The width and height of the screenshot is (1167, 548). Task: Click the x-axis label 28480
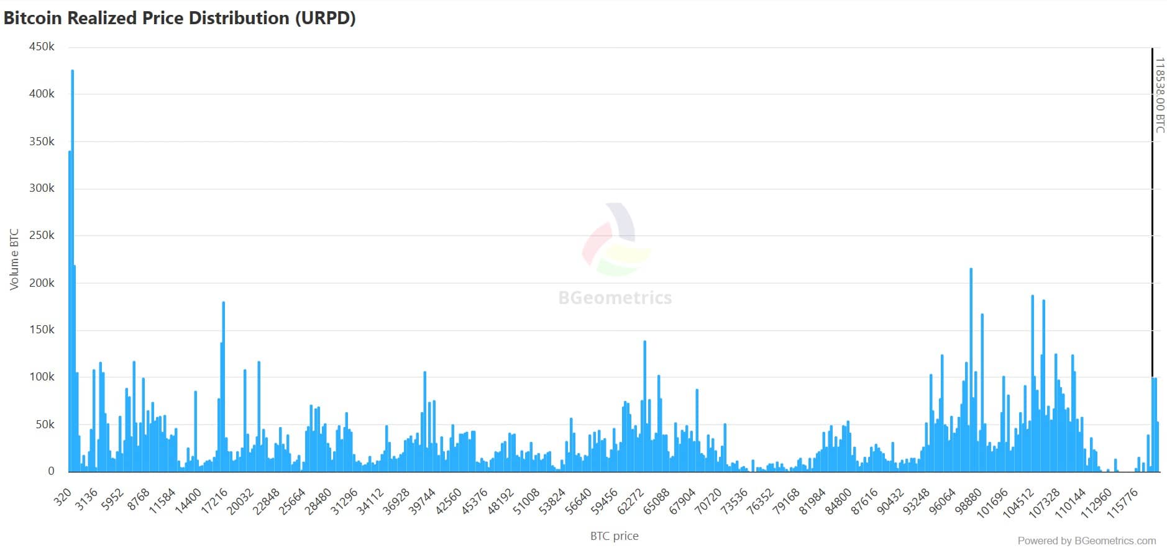click(318, 501)
